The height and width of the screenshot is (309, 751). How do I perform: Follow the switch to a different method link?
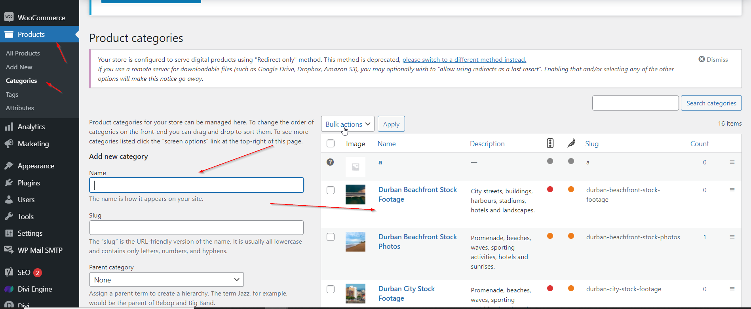click(x=464, y=59)
